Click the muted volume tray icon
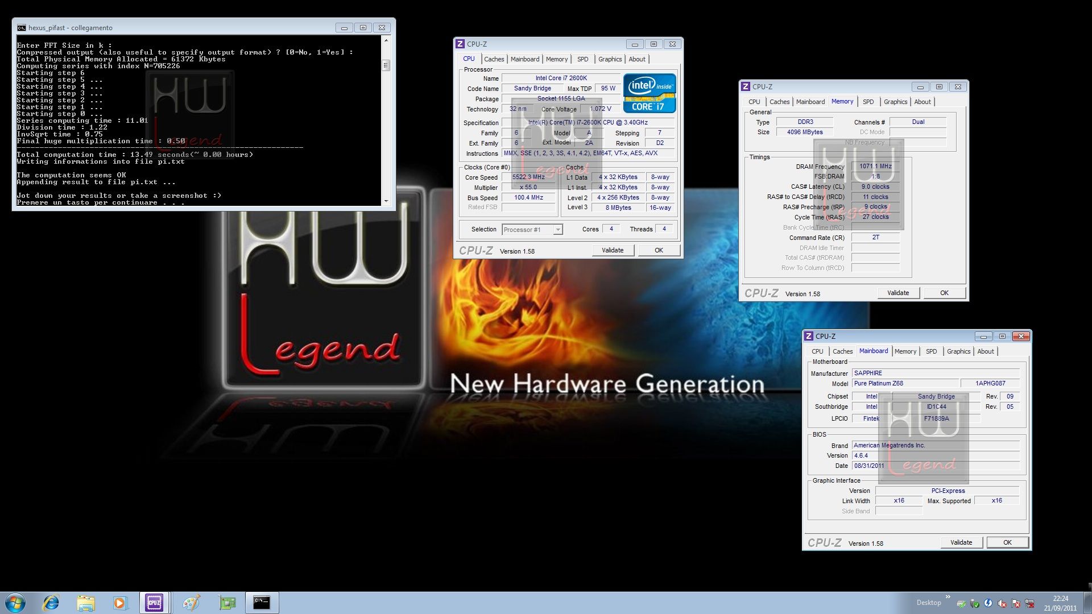The height and width of the screenshot is (614, 1092). coord(1002,604)
